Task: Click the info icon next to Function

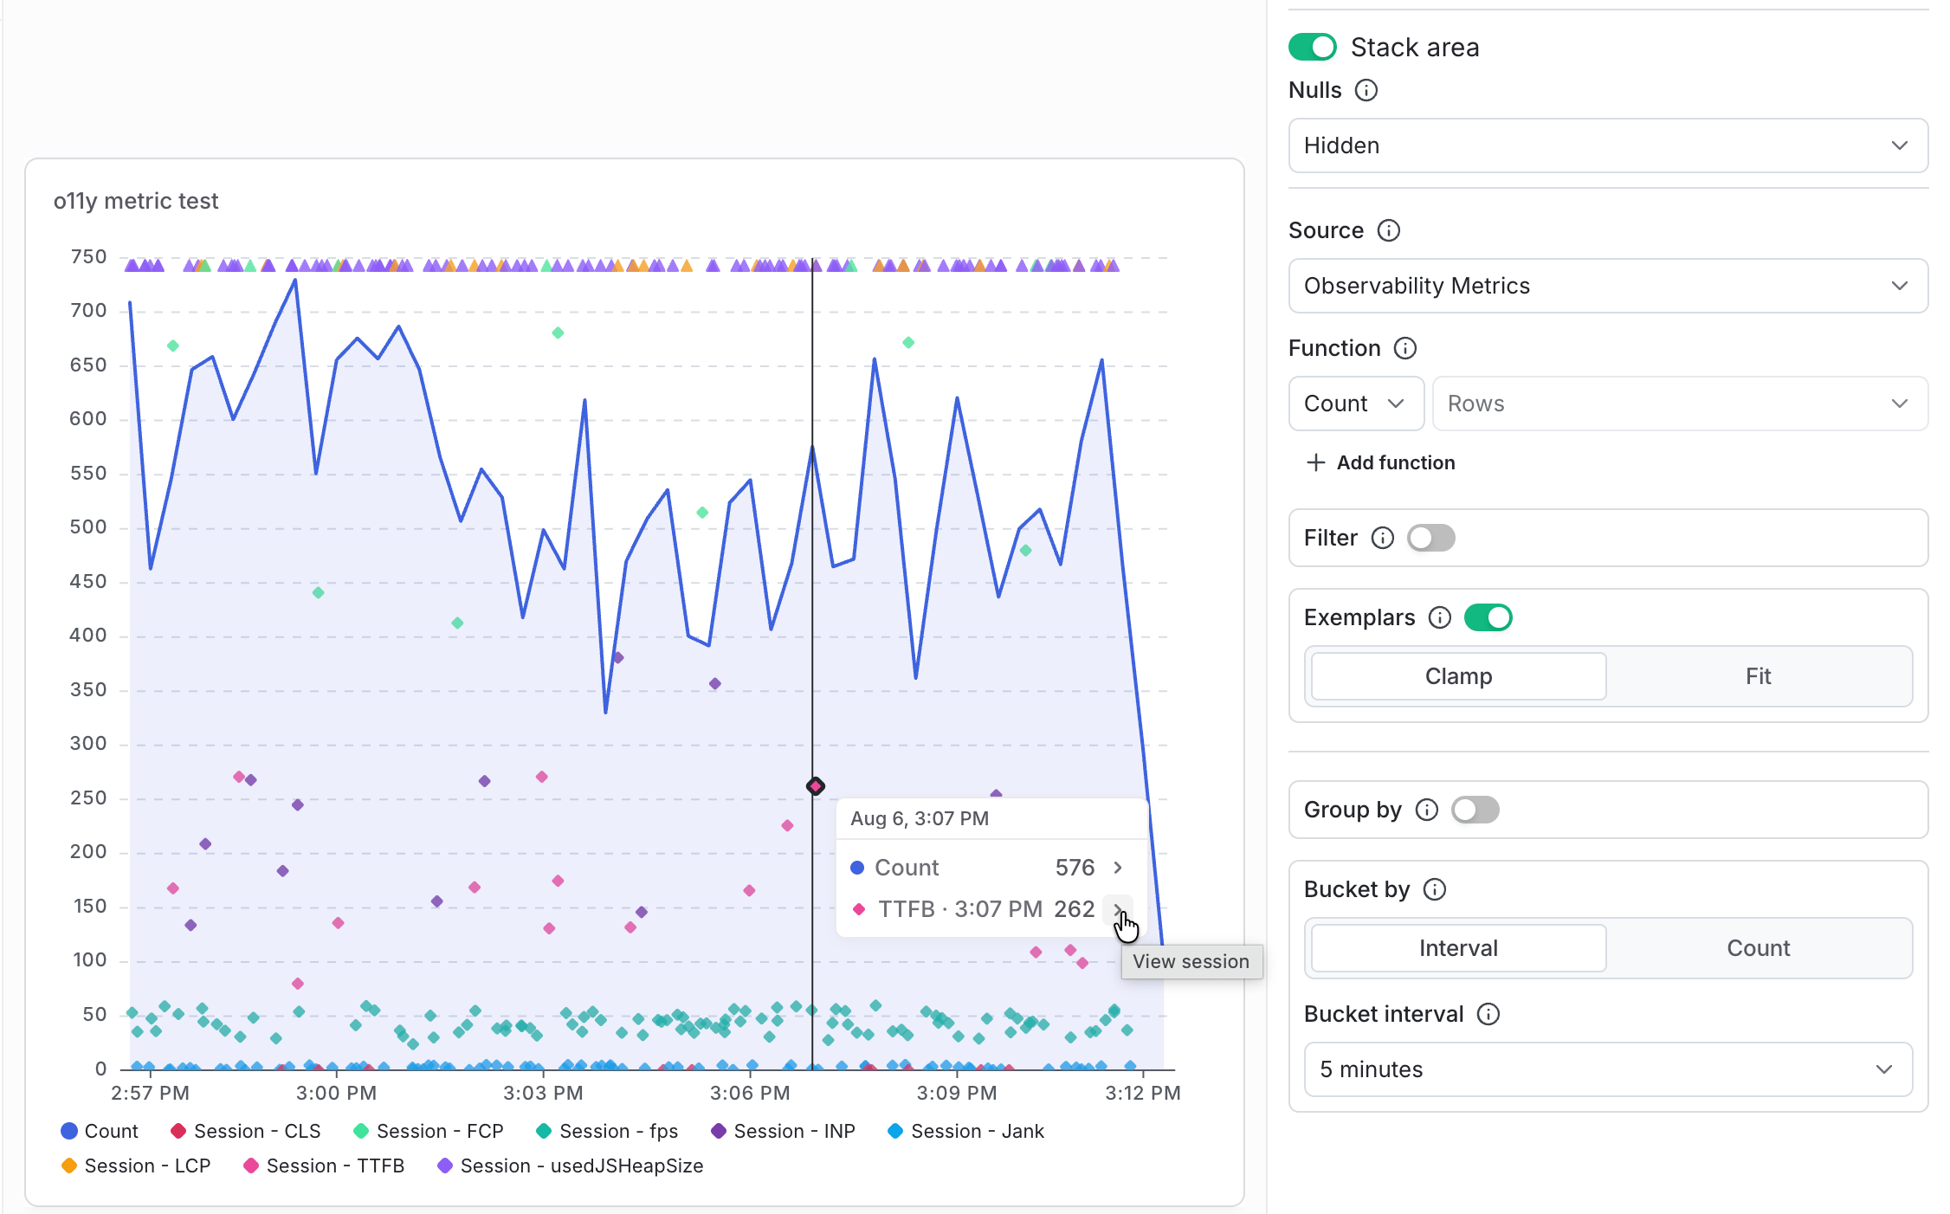Action: point(1404,348)
